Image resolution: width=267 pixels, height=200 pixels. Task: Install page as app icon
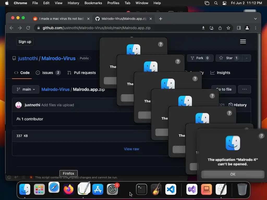(x=211, y=28)
